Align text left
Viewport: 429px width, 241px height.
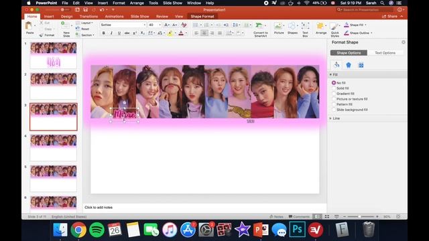pyautogui.click(x=196, y=33)
